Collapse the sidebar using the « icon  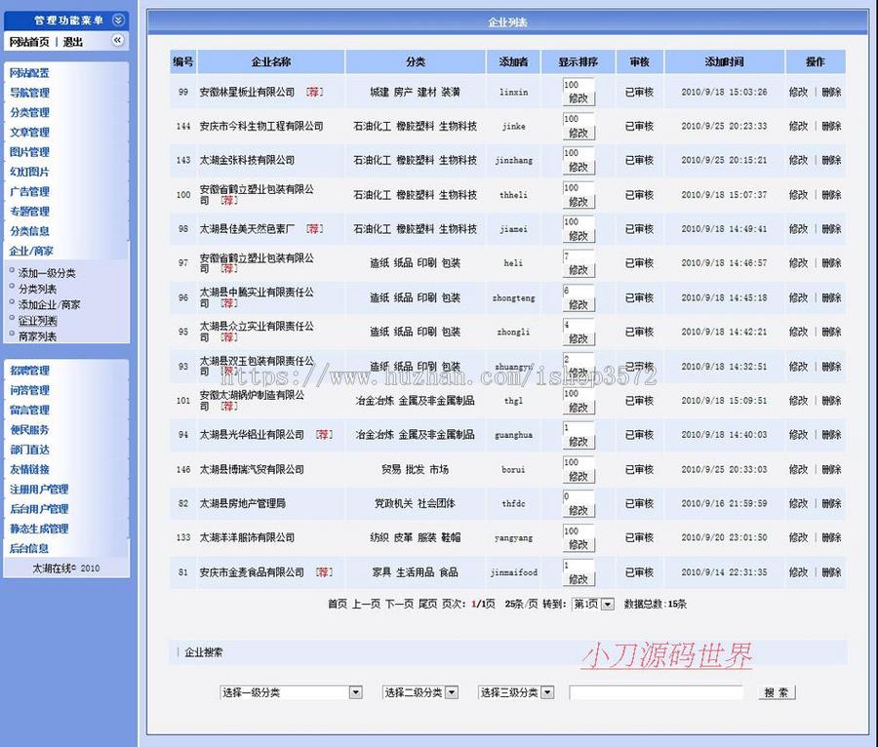(x=118, y=40)
